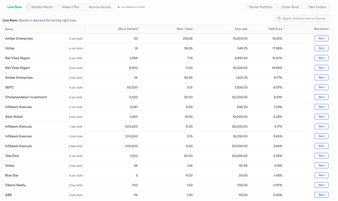338x201 pixels.
Task: Rent Amber Enterprises 6 Jan 2026 shares
Action: click(x=321, y=38)
